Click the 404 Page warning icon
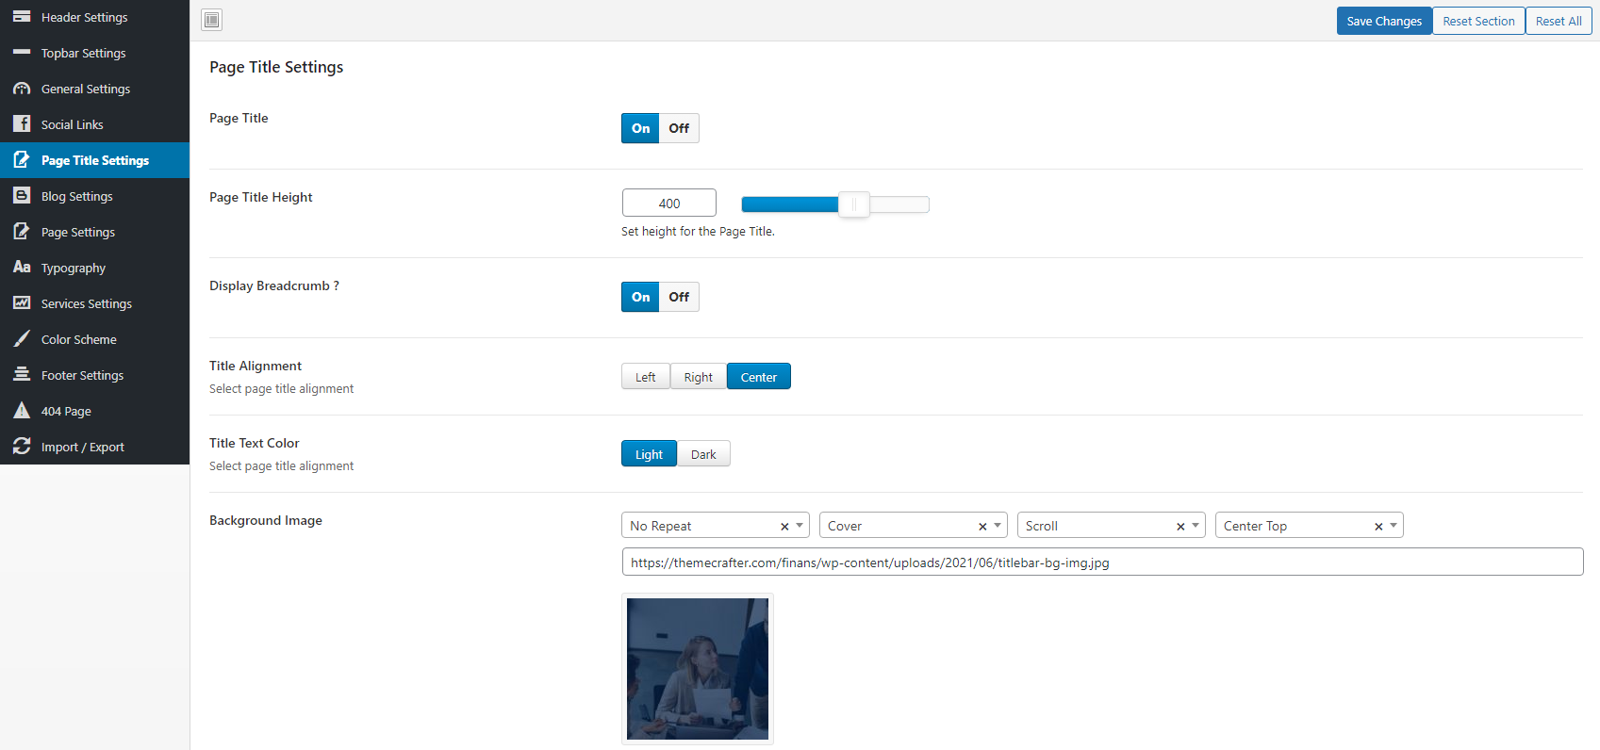The image size is (1600, 750). pyautogui.click(x=22, y=411)
